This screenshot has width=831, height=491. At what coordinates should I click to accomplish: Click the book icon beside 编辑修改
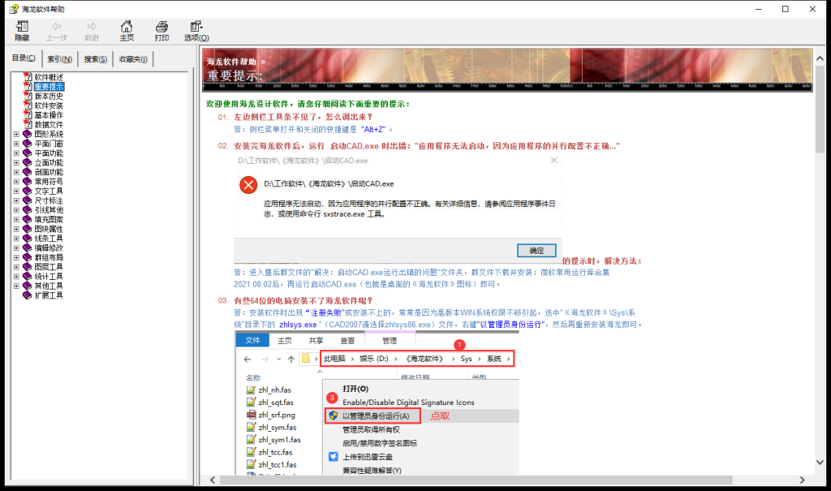point(28,248)
